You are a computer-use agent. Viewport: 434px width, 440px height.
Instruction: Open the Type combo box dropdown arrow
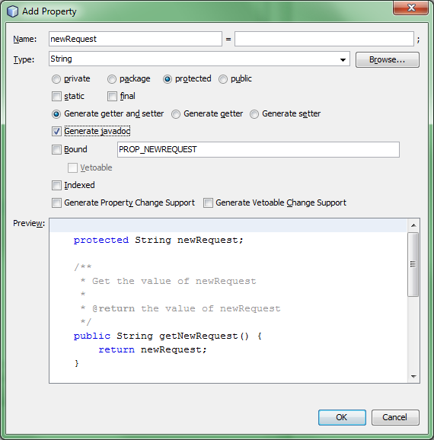[343, 59]
